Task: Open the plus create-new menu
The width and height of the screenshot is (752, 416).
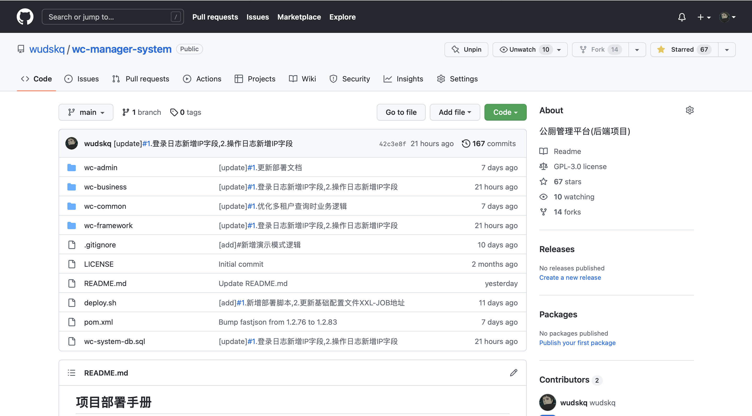Action: coord(704,17)
